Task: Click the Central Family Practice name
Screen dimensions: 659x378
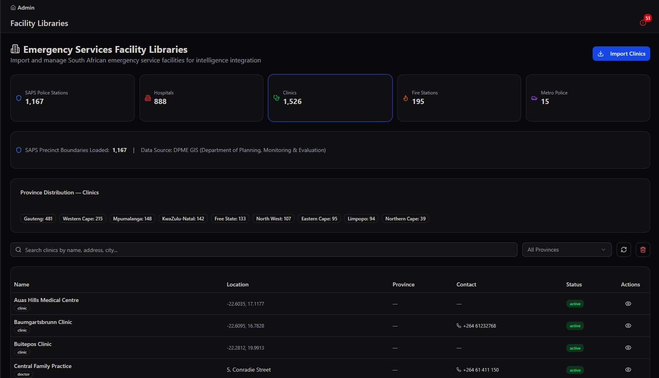Action: 43,366
